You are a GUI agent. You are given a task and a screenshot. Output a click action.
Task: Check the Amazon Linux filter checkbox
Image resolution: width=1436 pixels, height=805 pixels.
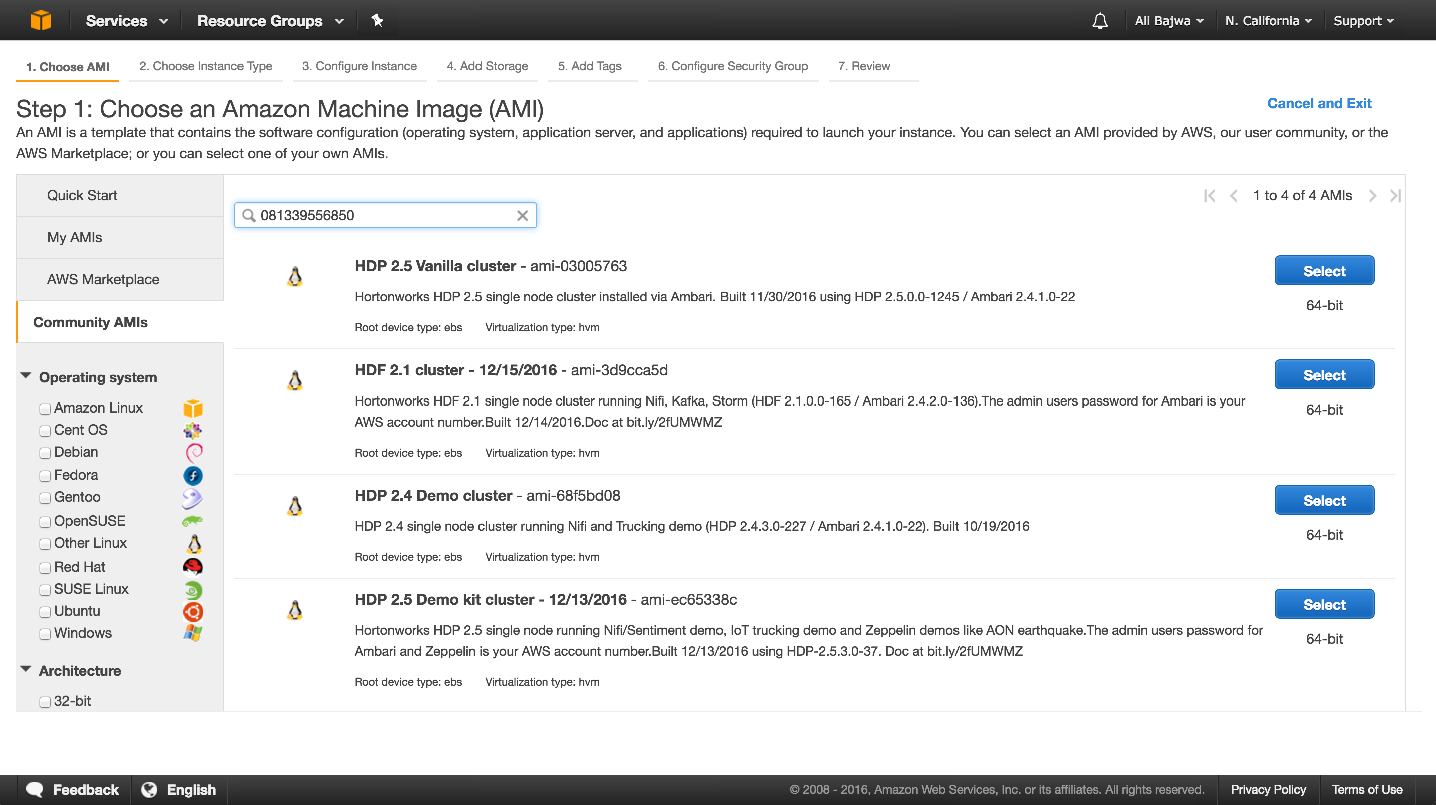click(45, 409)
